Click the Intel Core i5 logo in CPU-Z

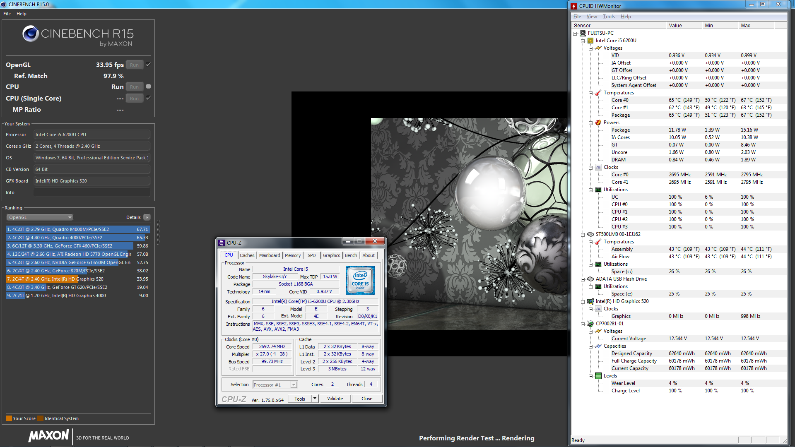(360, 280)
